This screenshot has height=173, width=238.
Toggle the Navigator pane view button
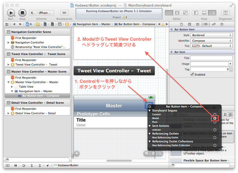coord(196,13)
